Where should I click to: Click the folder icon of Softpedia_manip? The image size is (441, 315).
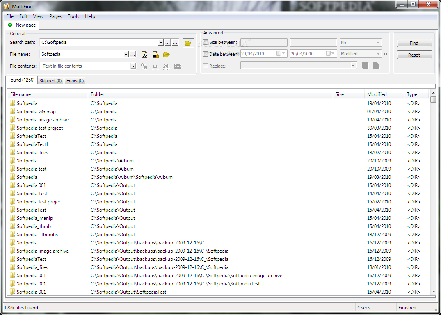tap(12, 218)
